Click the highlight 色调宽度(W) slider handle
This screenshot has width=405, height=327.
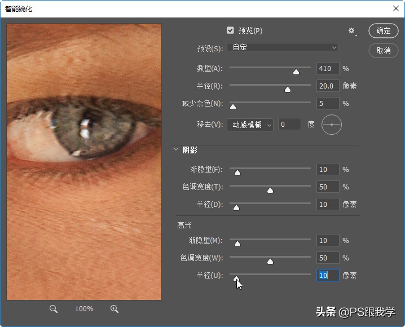270,262
